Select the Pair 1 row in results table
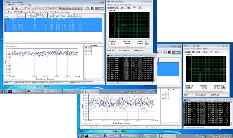 pos(53,21)
